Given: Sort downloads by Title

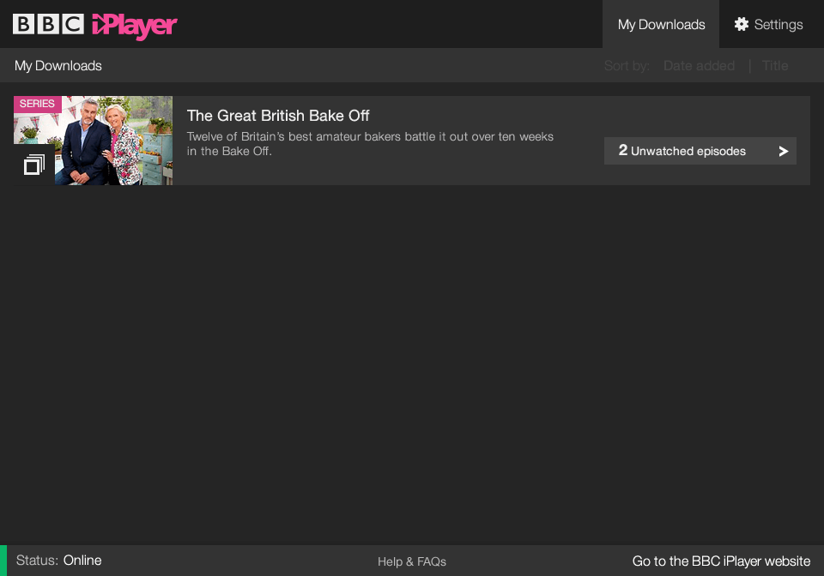Looking at the screenshot, I should tap(775, 66).
